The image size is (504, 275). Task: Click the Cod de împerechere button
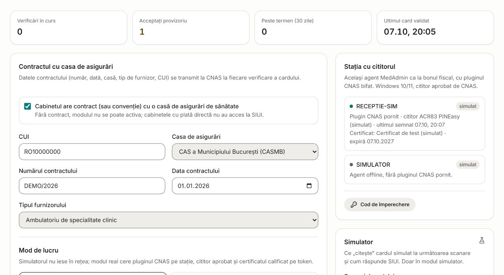(380, 205)
